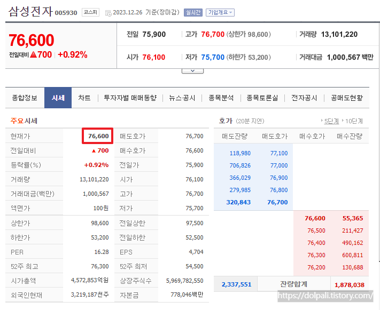The height and width of the screenshot is (310, 380).
Task: Click the 코스피 market label
Action: [x=91, y=12]
